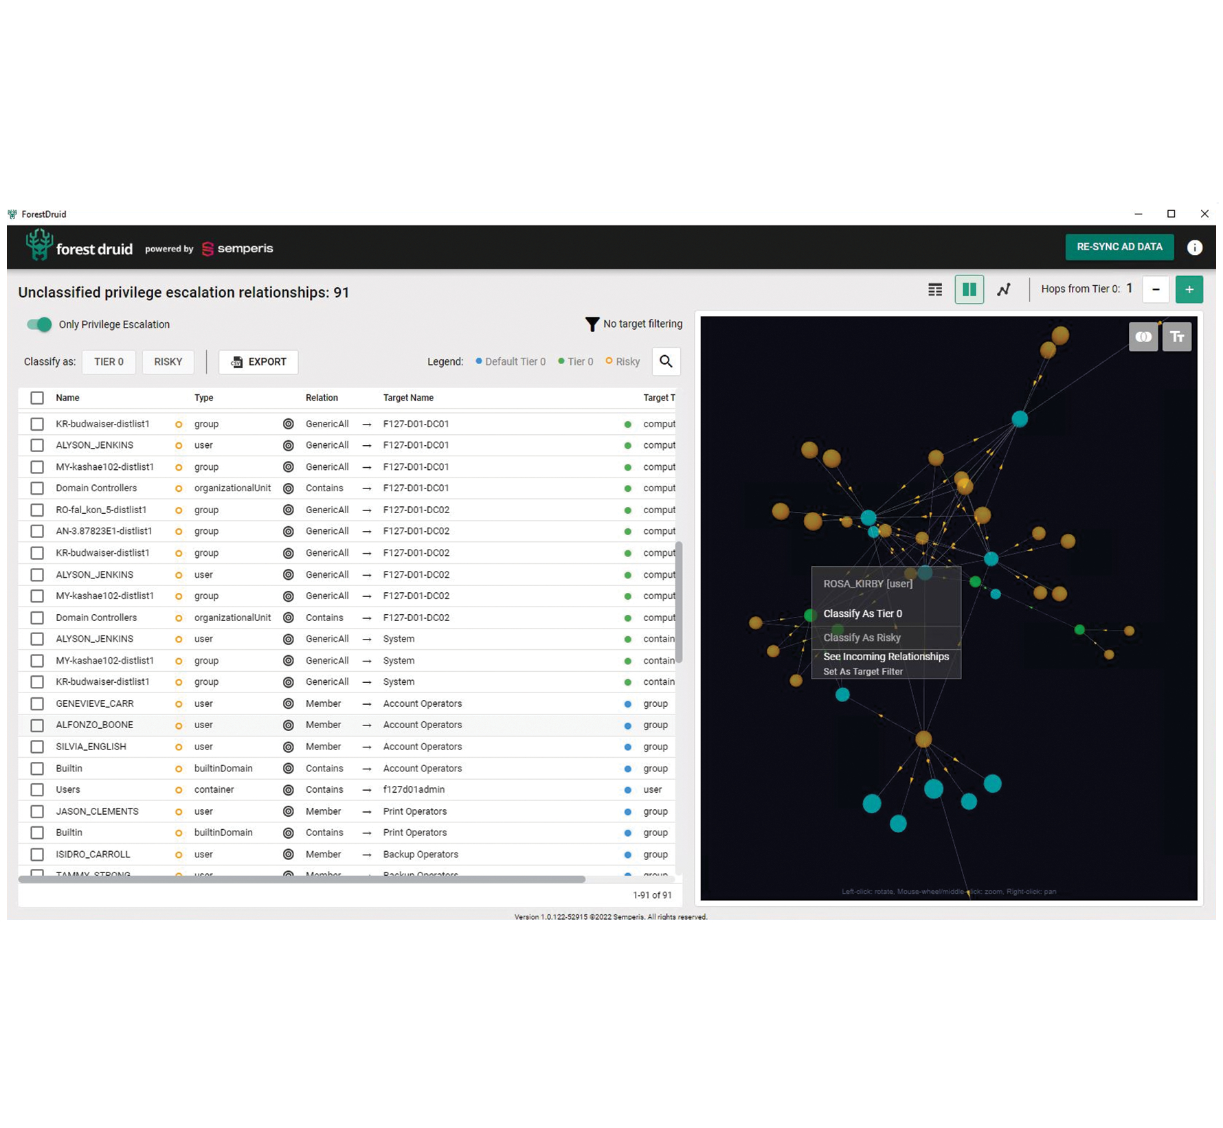Image resolution: width=1223 pixels, height=1128 pixels.
Task: Switch to table-only list view icon
Action: [935, 290]
